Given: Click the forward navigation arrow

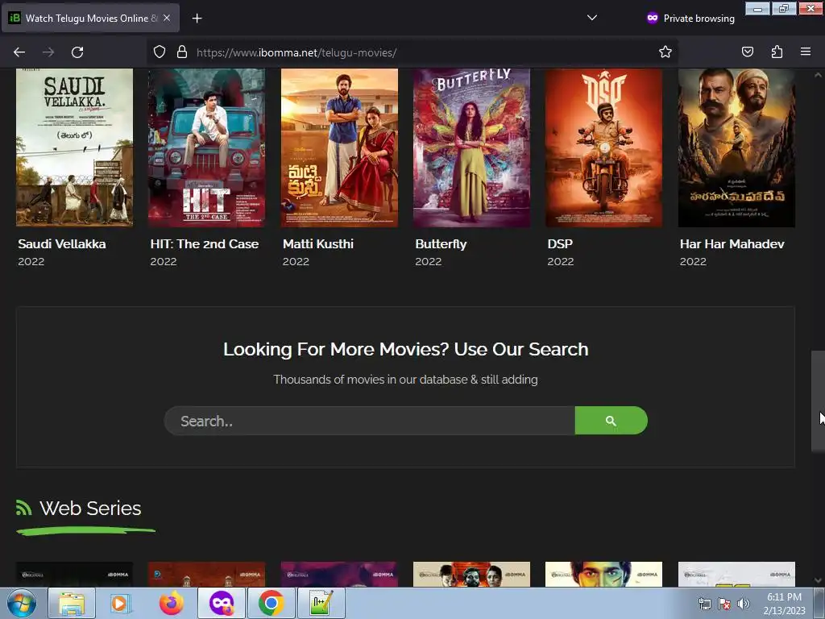Looking at the screenshot, I should 48,52.
